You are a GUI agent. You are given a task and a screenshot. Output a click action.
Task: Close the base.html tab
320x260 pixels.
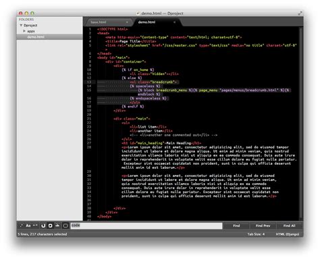127,22
